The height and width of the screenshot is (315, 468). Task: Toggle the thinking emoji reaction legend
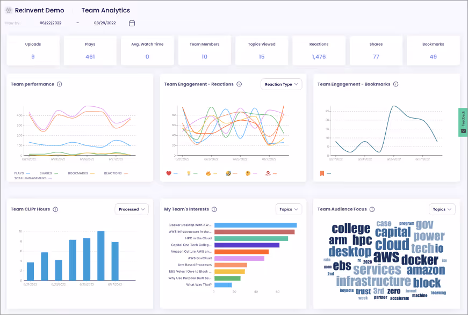pos(248,173)
